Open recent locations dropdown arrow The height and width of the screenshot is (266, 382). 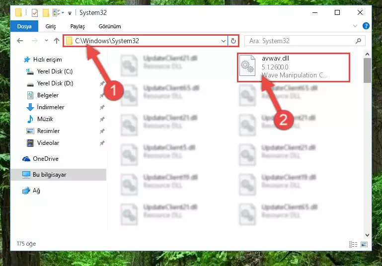[x=46, y=41]
